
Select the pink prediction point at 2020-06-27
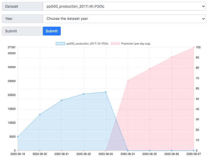194,47
